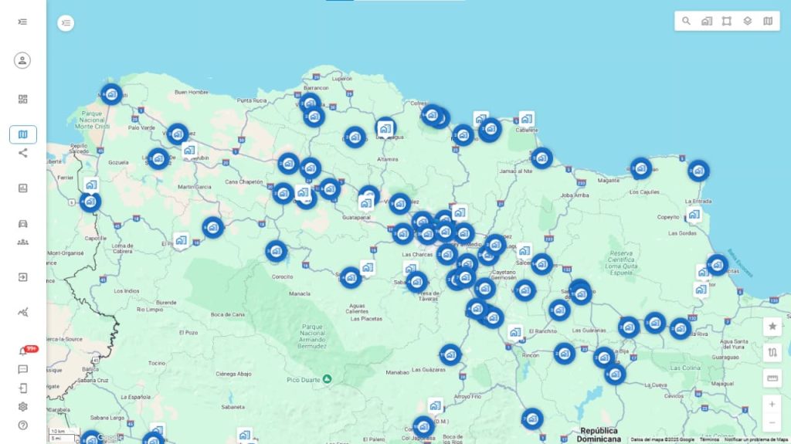This screenshot has width=791, height=444.
Task: Select the area selection square tool
Action: pos(727,21)
